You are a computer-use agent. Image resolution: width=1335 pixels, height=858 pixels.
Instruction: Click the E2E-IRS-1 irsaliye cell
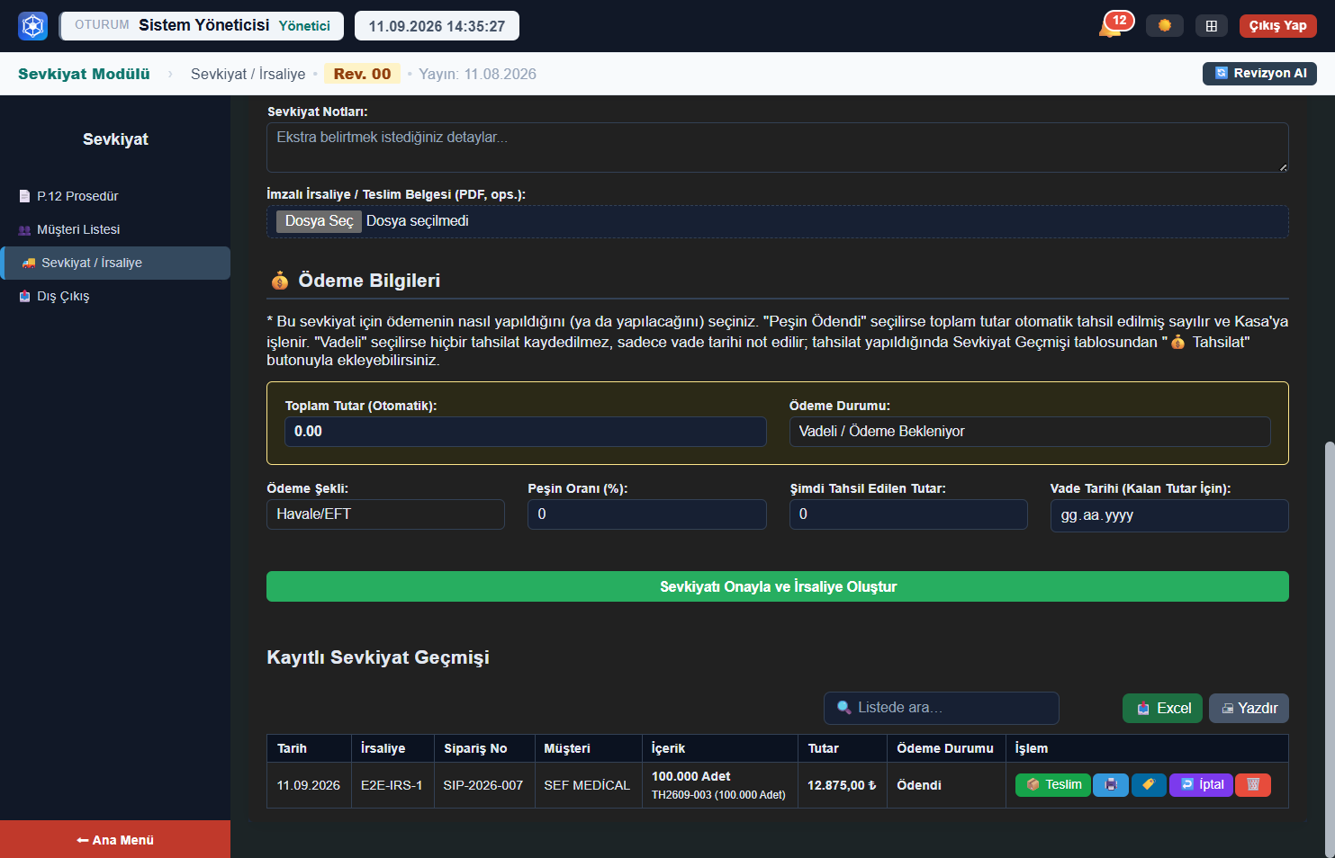tap(392, 785)
